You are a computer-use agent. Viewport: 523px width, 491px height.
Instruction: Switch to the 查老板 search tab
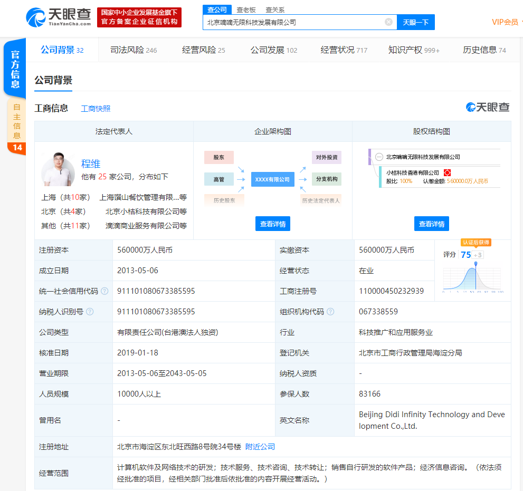point(246,9)
